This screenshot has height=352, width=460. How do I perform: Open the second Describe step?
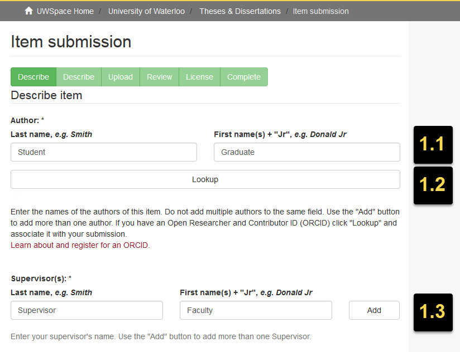[x=78, y=76]
